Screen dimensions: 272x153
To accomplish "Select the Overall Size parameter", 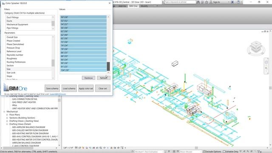I will (28, 37).
